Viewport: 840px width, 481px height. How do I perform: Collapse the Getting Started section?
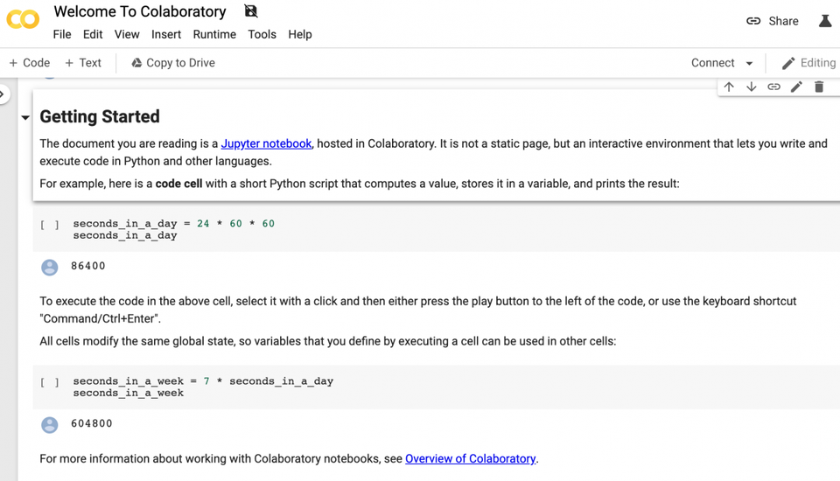[x=25, y=117]
